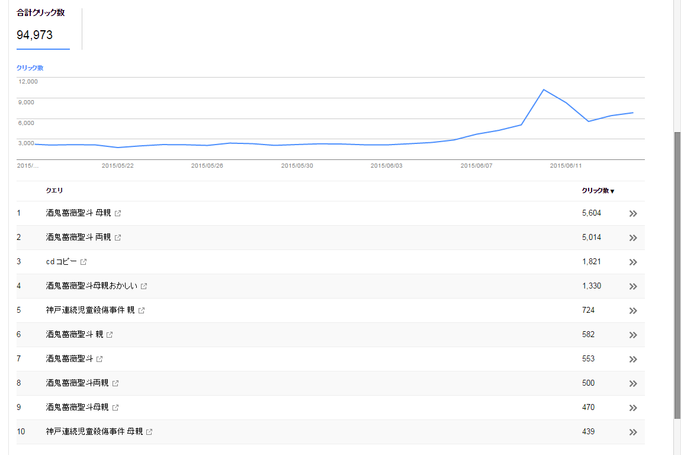Expand details chevron for the 5,604 clicks row

[x=633, y=214]
